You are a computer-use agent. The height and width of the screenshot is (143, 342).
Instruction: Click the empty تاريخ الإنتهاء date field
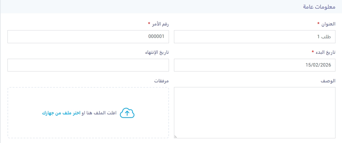(88, 65)
